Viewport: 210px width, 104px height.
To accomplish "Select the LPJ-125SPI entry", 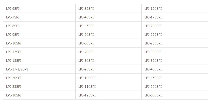I will [x=87, y=95].
